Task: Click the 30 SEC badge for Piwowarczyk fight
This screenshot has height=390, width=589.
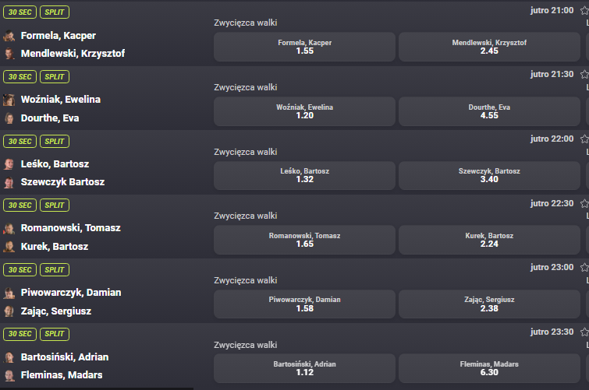Action: (20, 269)
